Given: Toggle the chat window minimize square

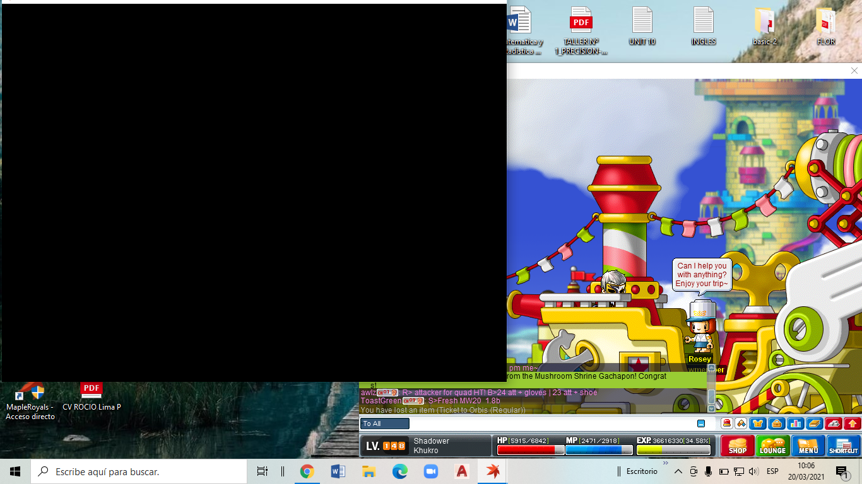Looking at the screenshot, I should tap(700, 423).
